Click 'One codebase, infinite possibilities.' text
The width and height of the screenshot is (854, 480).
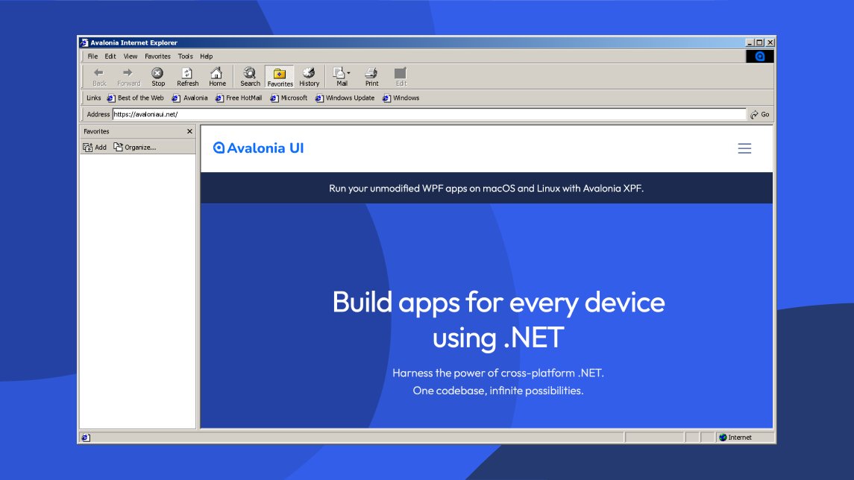coord(497,391)
